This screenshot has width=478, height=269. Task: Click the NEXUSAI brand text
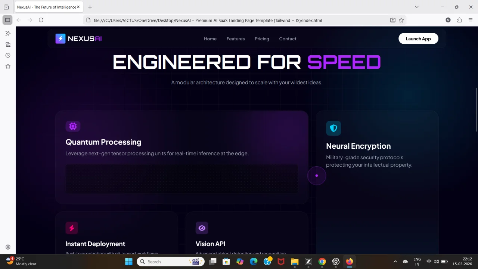(x=85, y=38)
